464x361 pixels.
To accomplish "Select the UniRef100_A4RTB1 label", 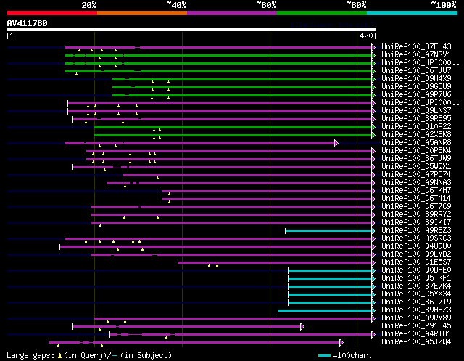I will pos(416,334).
